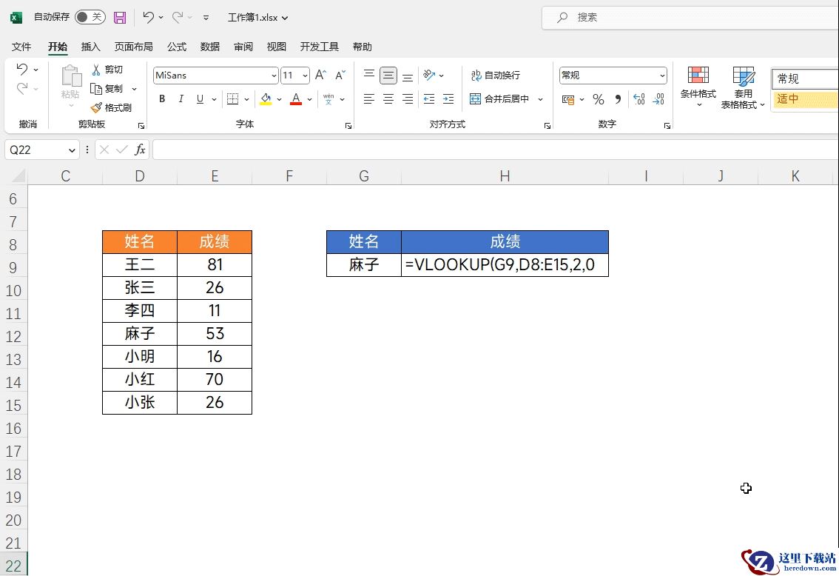Toggle italic formatting
Image resolution: width=839 pixels, height=576 pixels.
[181, 99]
